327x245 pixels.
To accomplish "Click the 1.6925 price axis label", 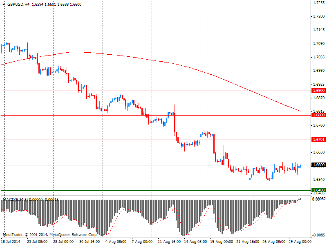I will coord(319,85).
